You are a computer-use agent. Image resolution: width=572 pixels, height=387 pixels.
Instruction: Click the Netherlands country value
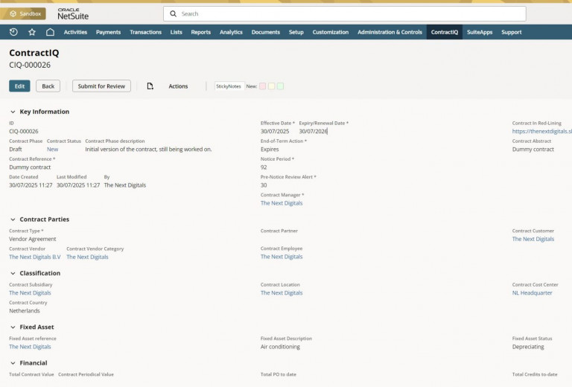[x=25, y=311]
